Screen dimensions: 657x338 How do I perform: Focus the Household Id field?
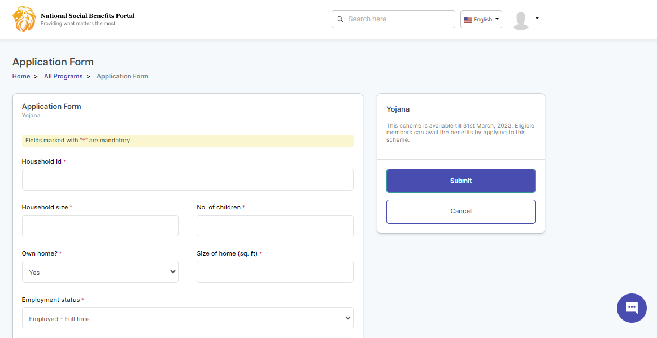[188, 180]
